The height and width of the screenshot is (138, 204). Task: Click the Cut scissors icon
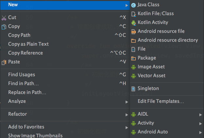[x=4, y=18]
